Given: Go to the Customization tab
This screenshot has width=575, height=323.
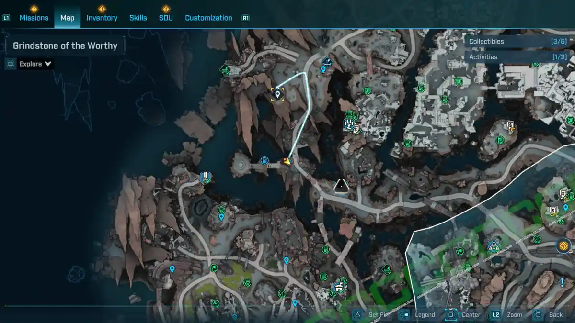Looking at the screenshot, I should [208, 18].
